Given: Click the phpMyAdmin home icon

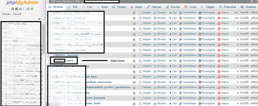Looking at the screenshot, I should click(12, 9).
